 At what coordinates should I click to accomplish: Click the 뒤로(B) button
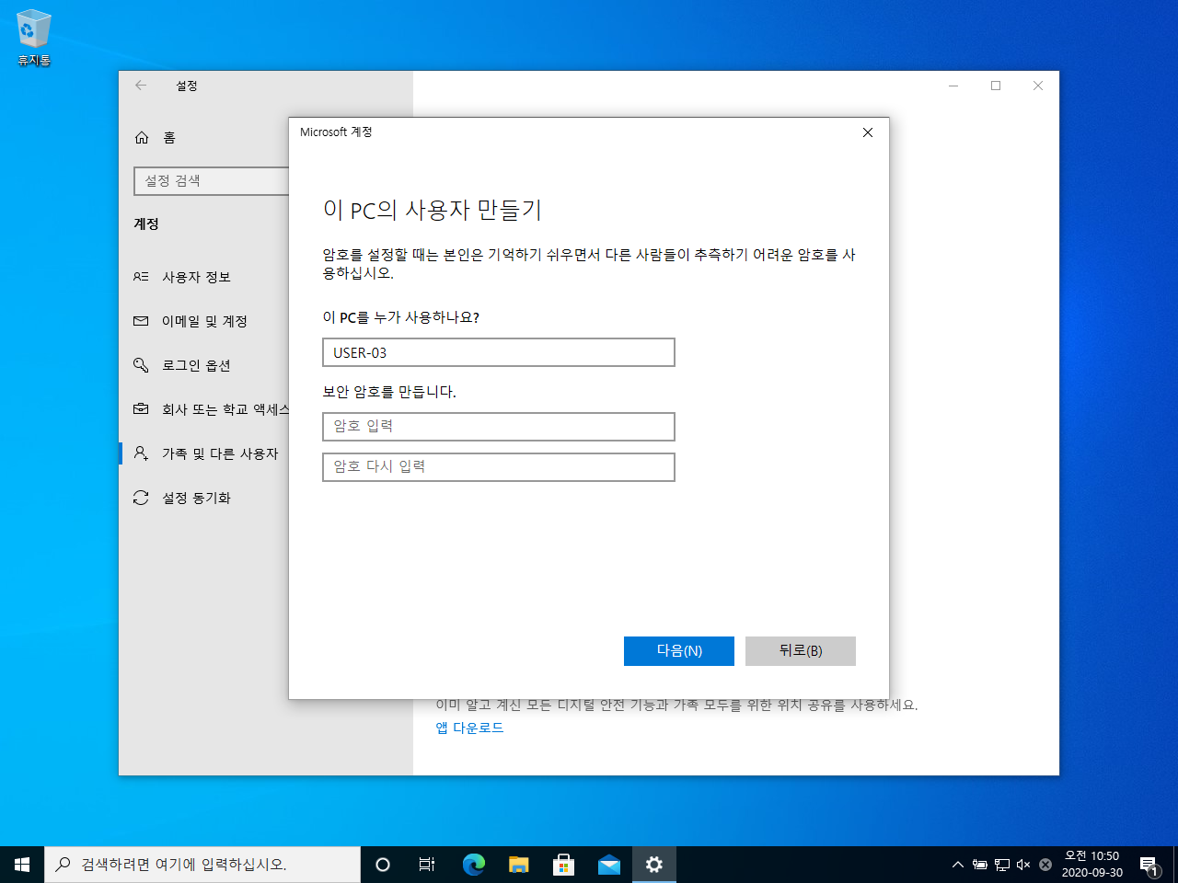801,650
